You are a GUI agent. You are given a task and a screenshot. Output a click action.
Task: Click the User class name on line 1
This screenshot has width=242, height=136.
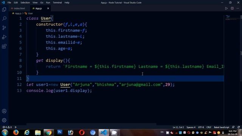(46, 19)
